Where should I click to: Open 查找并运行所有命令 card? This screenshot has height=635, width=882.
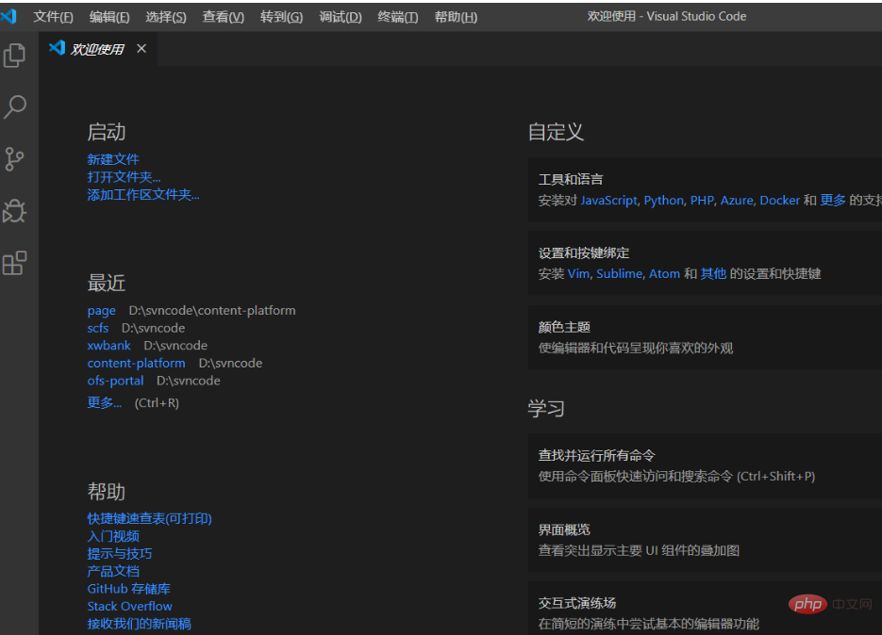pos(705,465)
